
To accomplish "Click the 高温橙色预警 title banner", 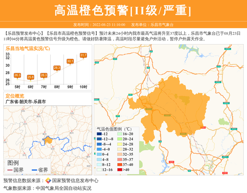I will coord(123,10).
